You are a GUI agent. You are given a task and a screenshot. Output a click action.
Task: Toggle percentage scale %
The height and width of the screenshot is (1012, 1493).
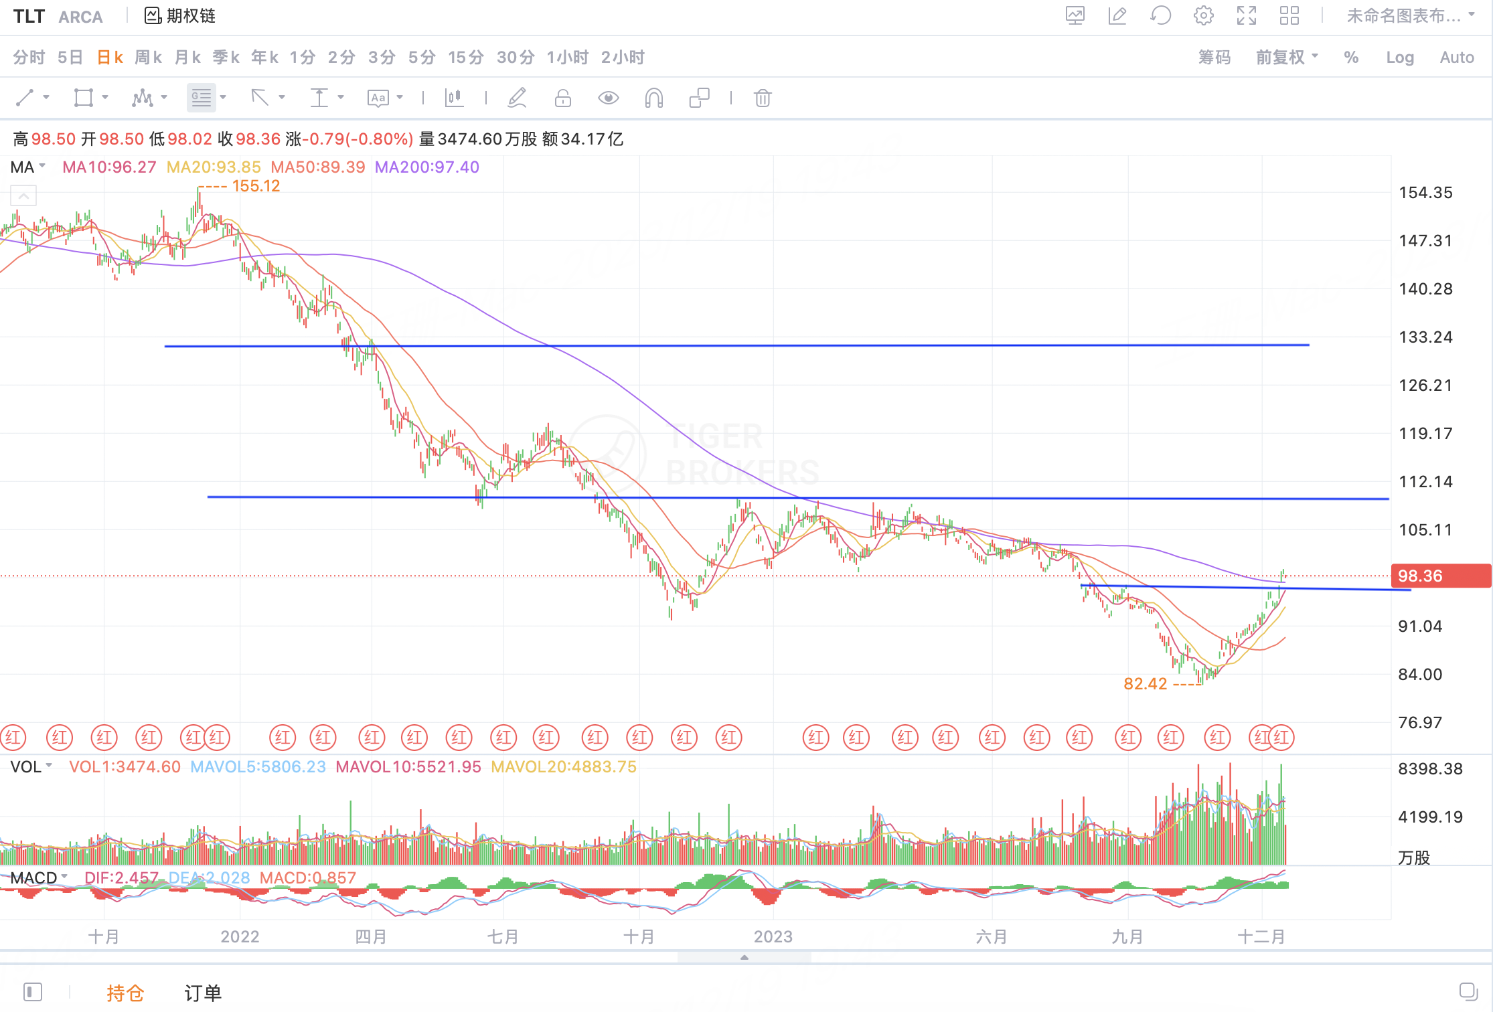[1351, 58]
